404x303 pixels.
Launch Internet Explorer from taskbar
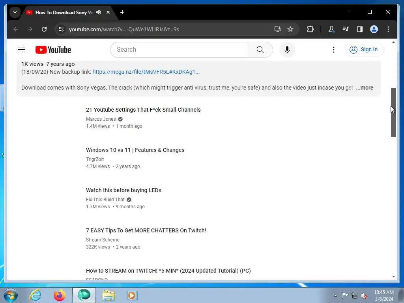pyautogui.click(x=35, y=295)
